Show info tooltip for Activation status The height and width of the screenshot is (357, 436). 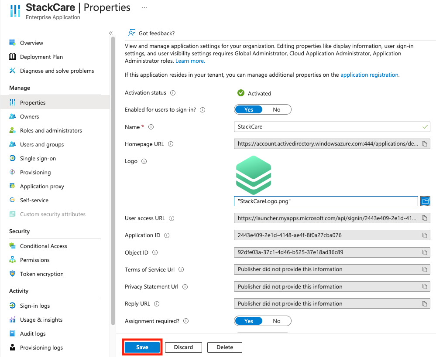click(x=173, y=93)
